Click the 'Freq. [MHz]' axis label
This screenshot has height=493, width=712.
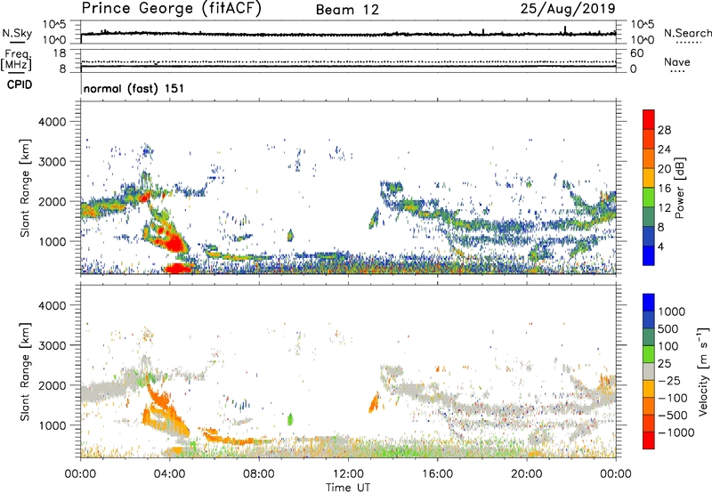[x=16, y=61]
